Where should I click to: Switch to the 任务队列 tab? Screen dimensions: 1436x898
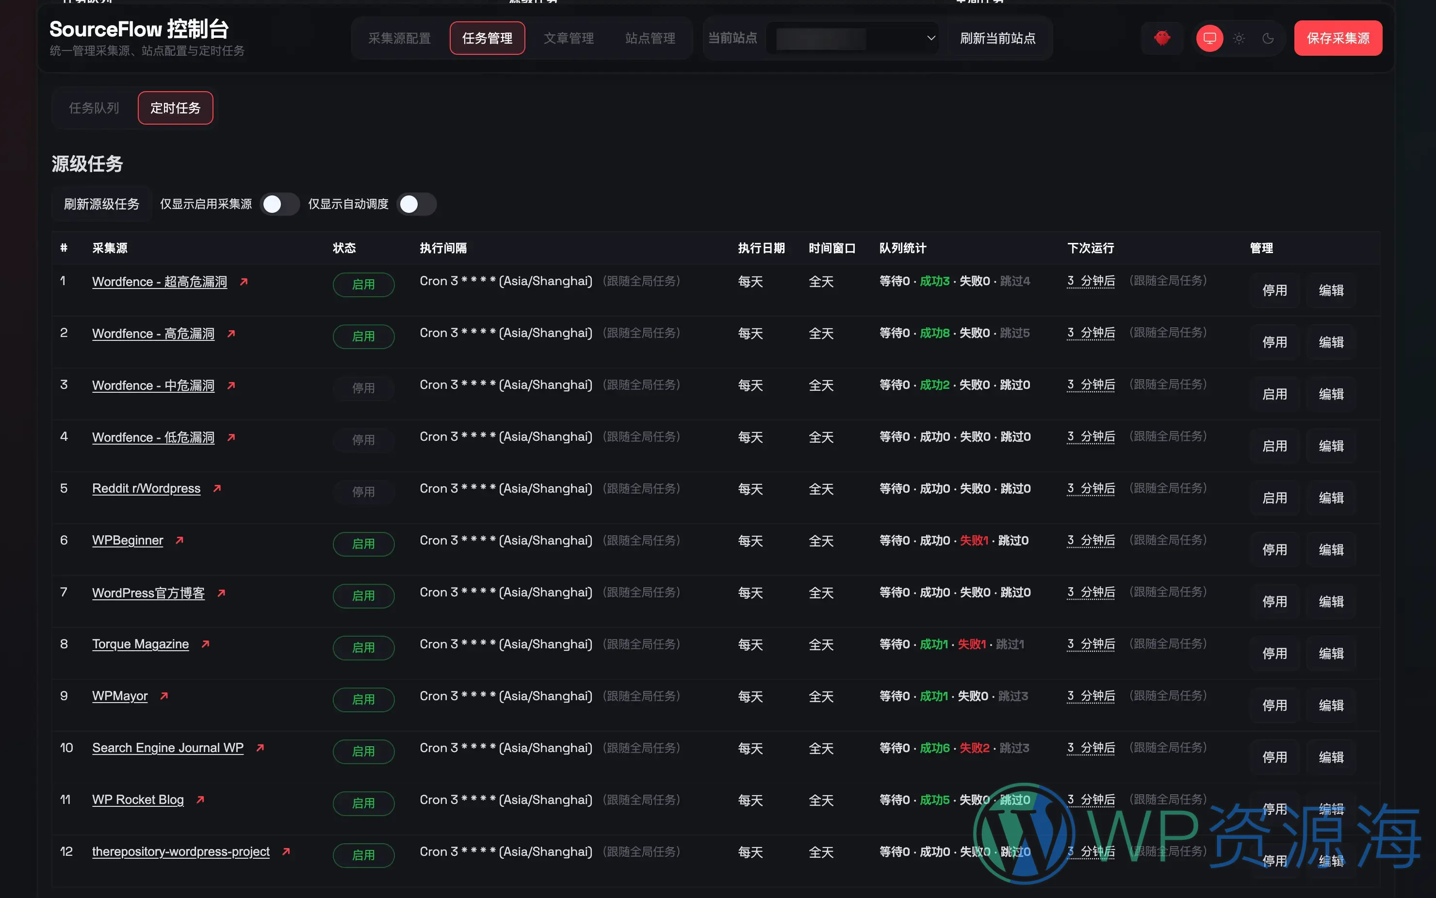click(x=95, y=108)
